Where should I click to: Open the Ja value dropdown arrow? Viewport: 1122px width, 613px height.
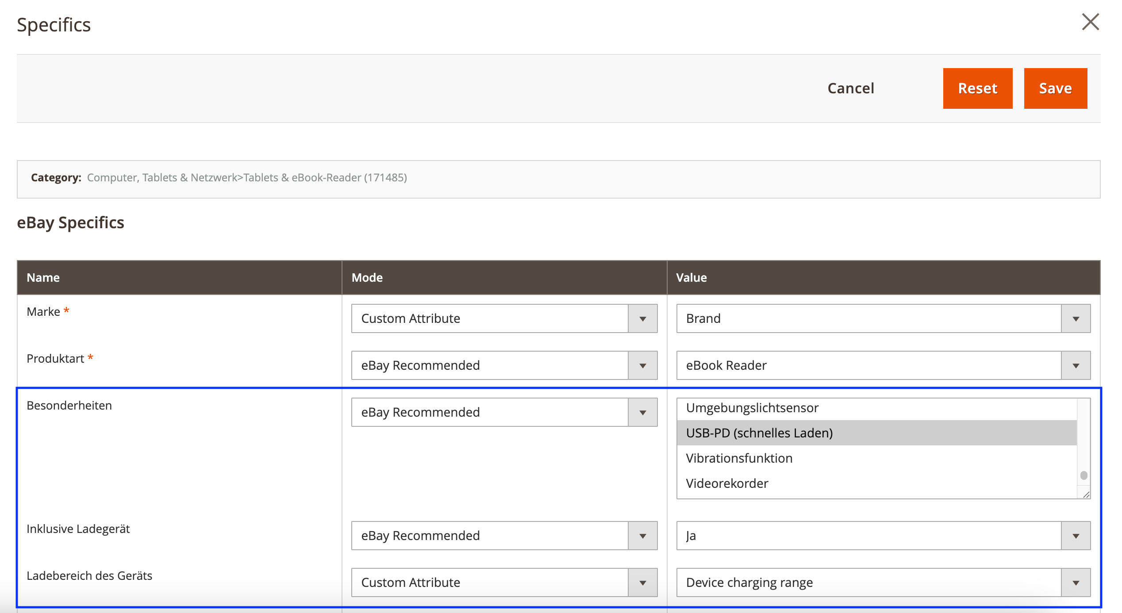point(1076,536)
